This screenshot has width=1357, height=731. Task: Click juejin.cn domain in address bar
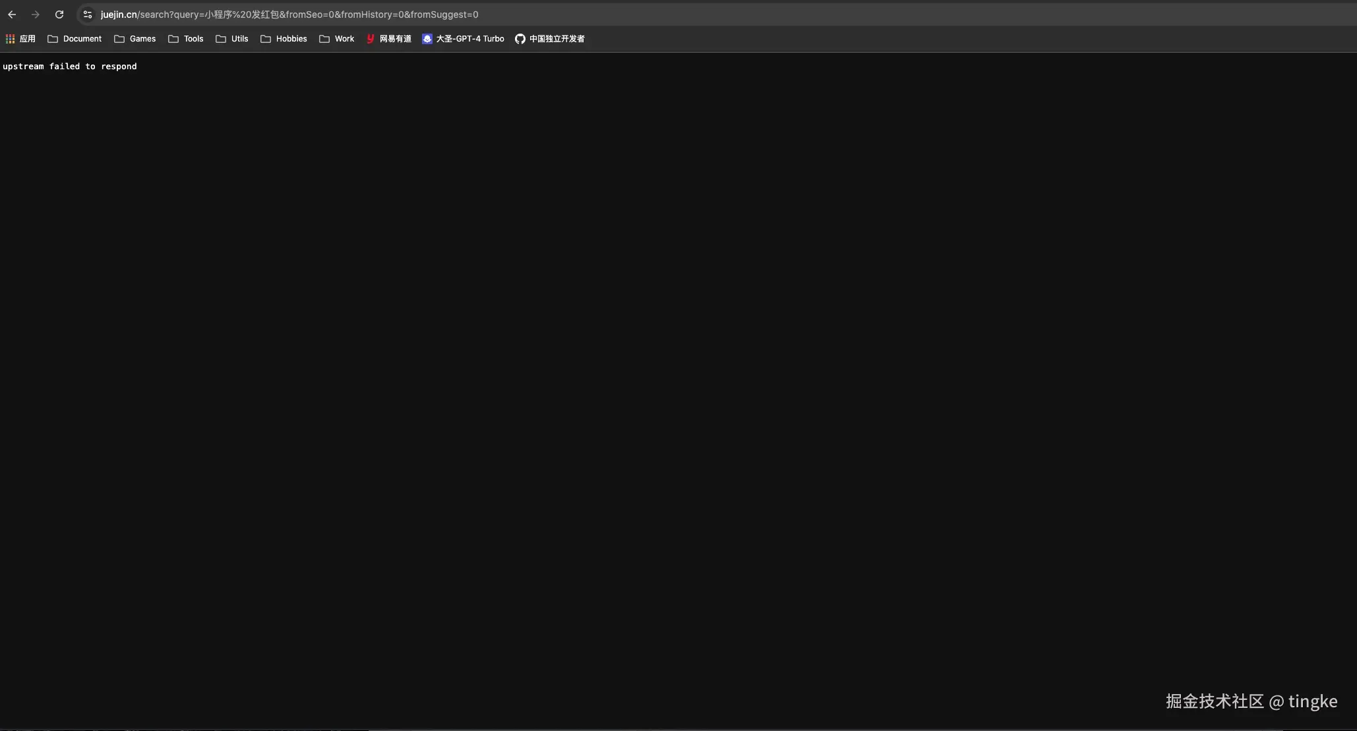click(x=119, y=15)
